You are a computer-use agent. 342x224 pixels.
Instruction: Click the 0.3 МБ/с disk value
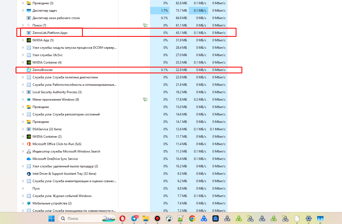coord(200,100)
